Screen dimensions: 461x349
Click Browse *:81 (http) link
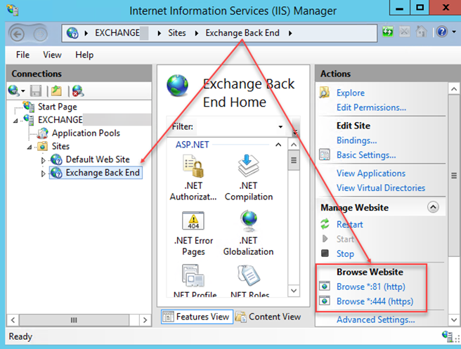[371, 287]
